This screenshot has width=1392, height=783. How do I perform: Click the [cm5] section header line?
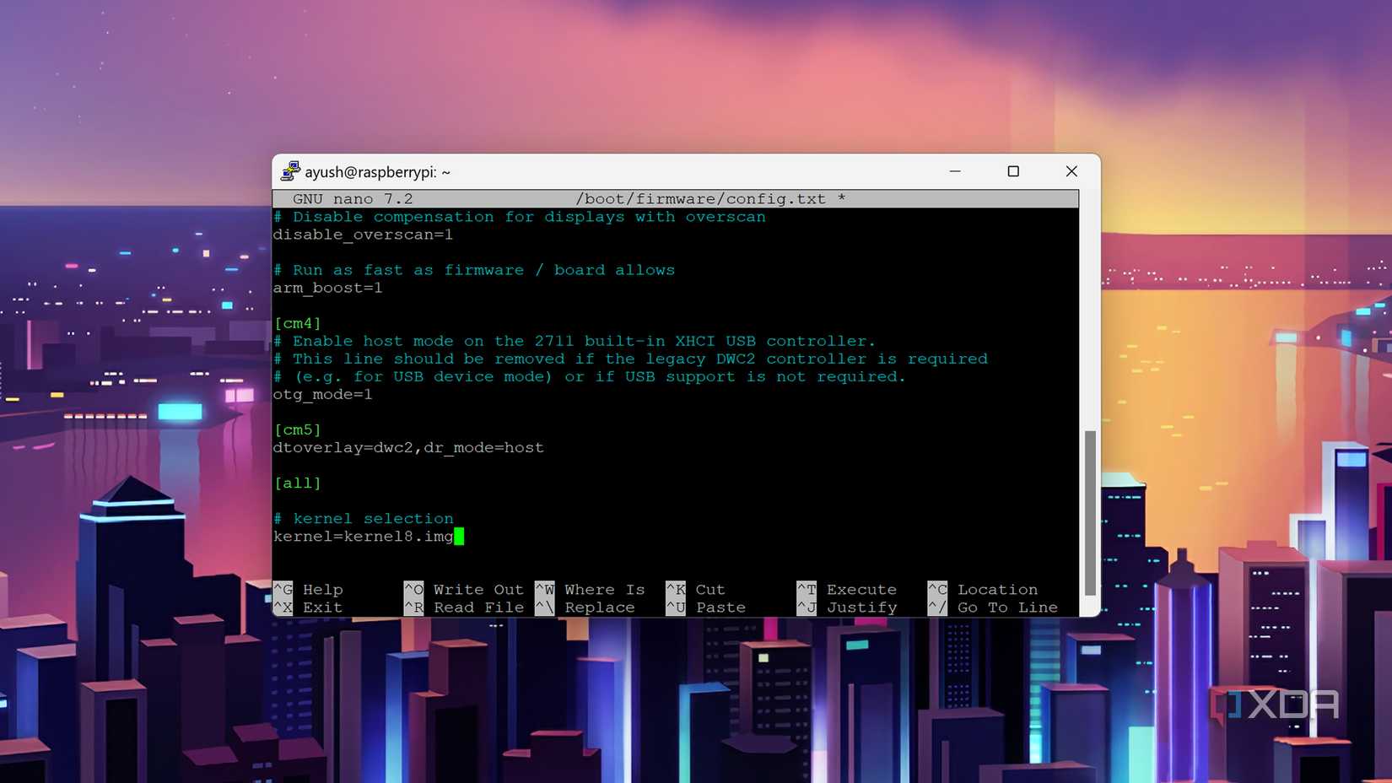(297, 429)
